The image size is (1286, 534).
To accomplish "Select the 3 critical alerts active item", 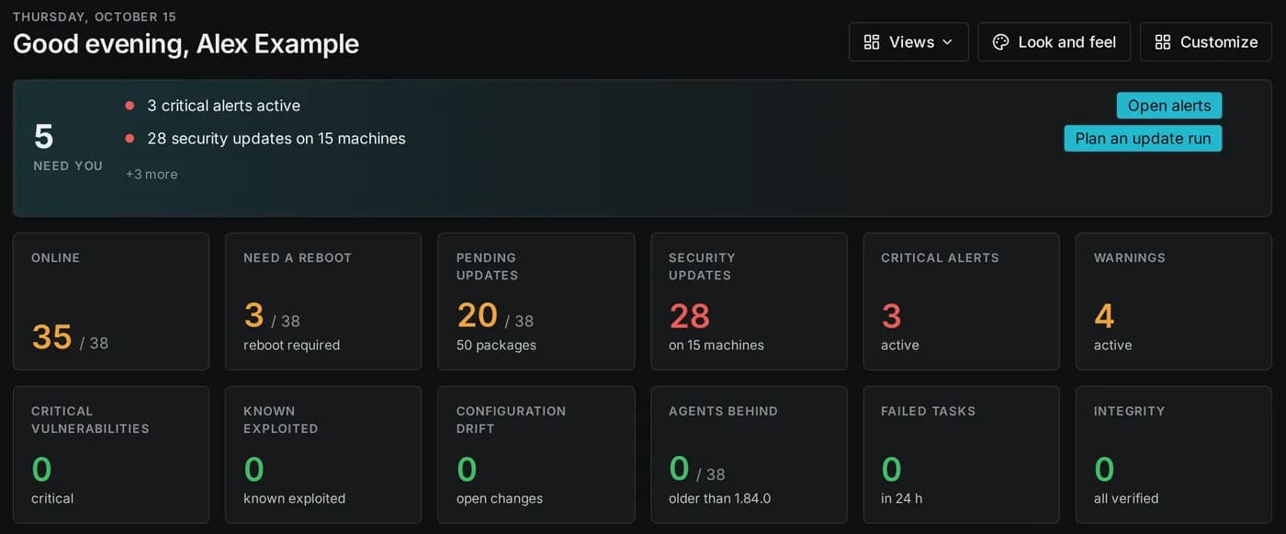I will coord(224,106).
